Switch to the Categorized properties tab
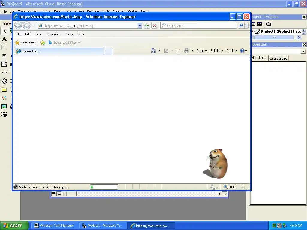 (x=278, y=58)
